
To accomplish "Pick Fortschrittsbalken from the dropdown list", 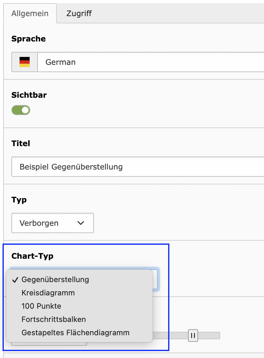I will [x=54, y=319].
